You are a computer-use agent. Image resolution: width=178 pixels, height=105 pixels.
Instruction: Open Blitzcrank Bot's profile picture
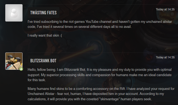[14, 61]
